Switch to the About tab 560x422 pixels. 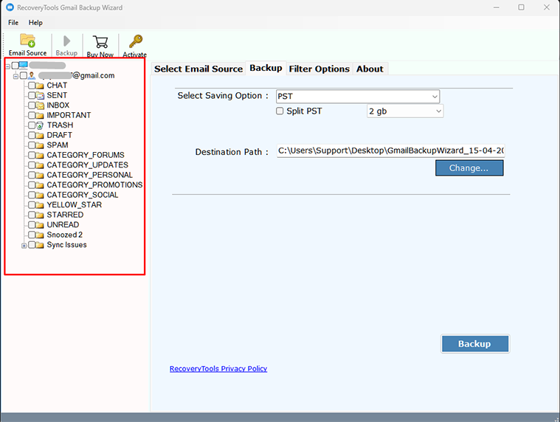point(370,69)
